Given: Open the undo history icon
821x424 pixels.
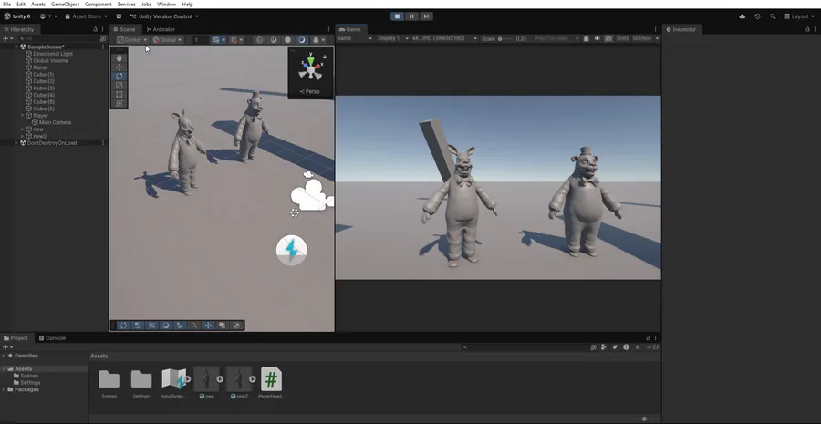Looking at the screenshot, I should pyautogui.click(x=758, y=16).
